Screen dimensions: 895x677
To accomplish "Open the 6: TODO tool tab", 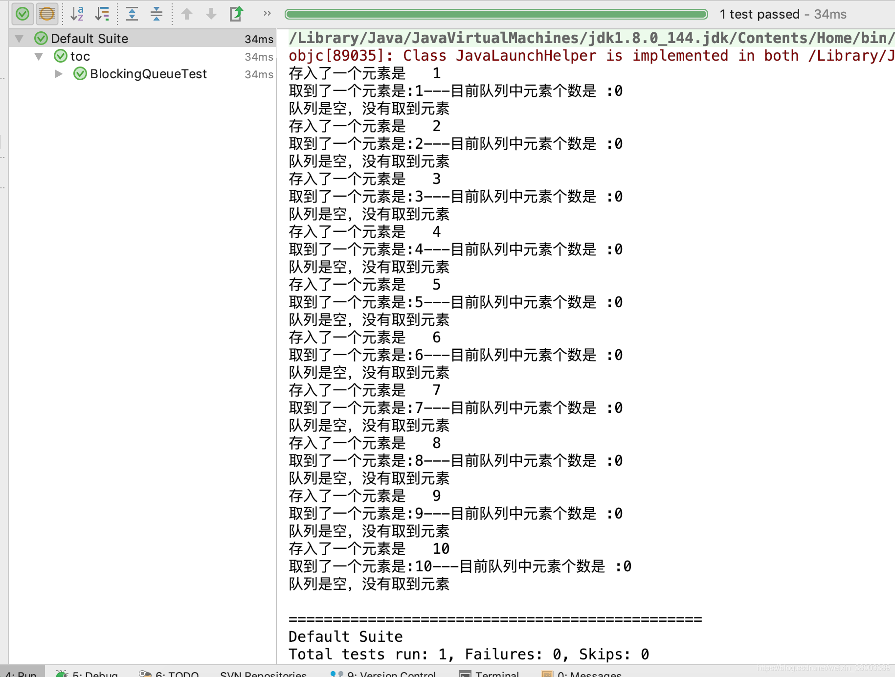I will [169, 673].
